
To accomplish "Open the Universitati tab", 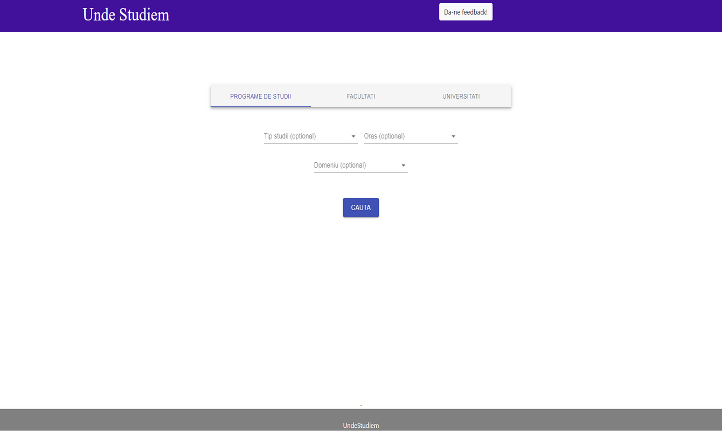I will (461, 96).
